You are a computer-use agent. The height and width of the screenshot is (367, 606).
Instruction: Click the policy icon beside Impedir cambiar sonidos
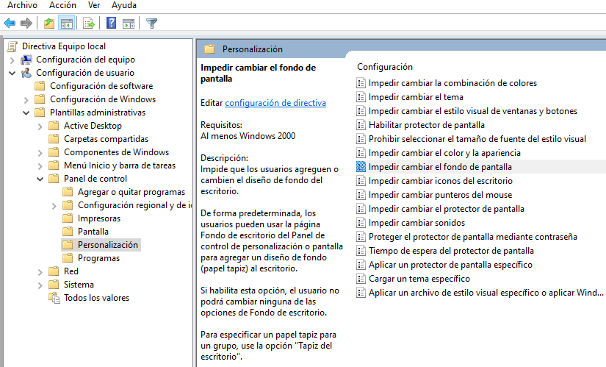361,223
